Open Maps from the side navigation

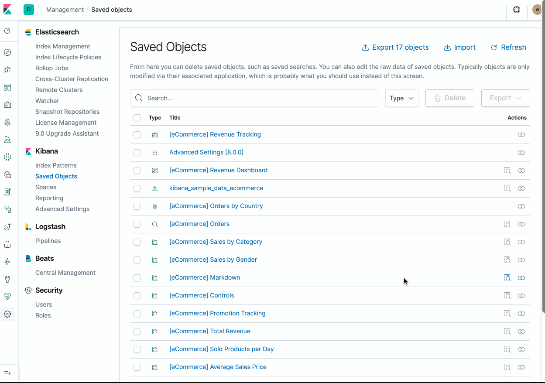click(x=7, y=122)
